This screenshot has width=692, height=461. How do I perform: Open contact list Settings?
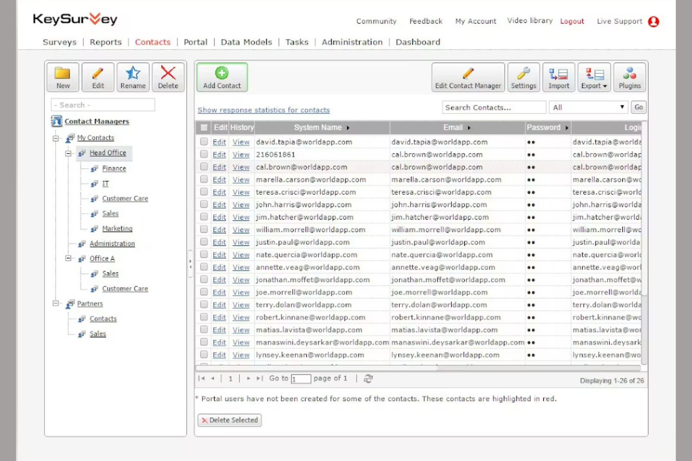click(x=523, y=77)
